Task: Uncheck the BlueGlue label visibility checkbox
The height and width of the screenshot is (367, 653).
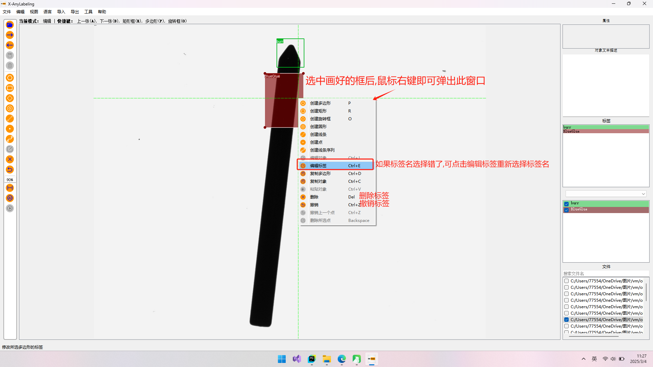Action: point(566,210)
